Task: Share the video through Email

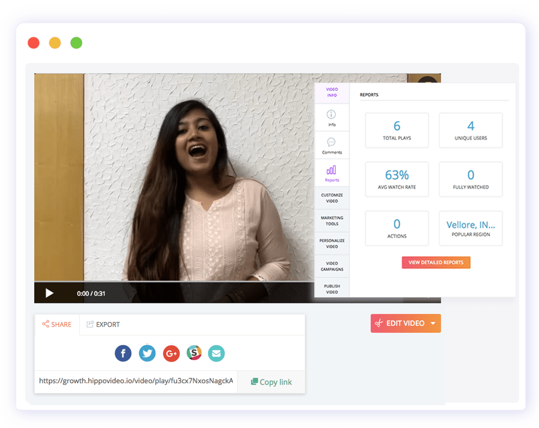Action: point(216,353)
